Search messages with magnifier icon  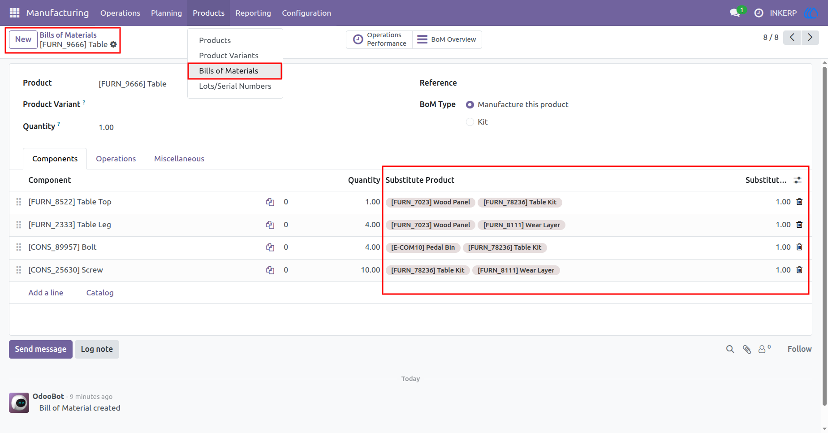(730, 349)
